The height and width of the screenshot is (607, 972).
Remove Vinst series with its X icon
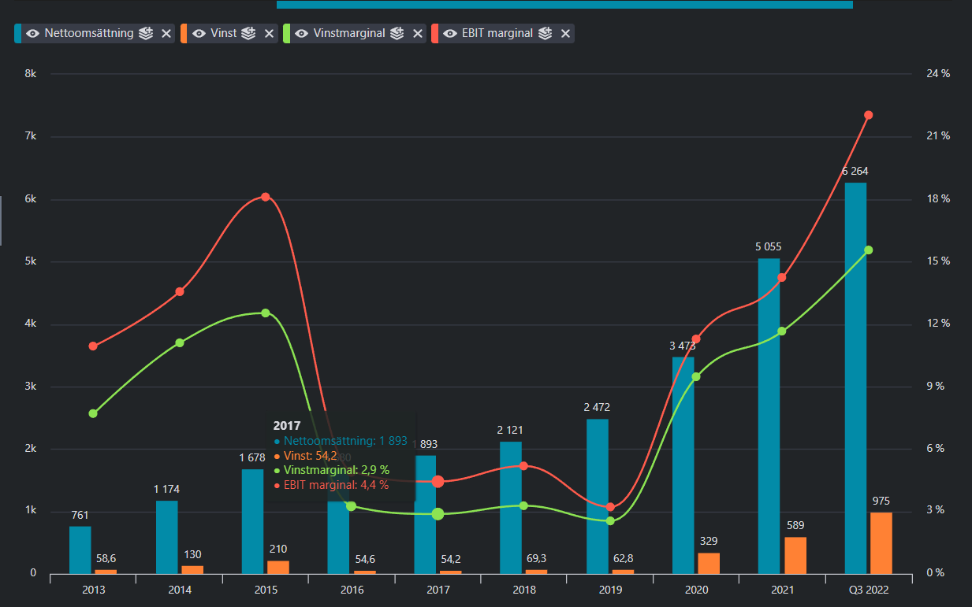(x=269, y=33)
